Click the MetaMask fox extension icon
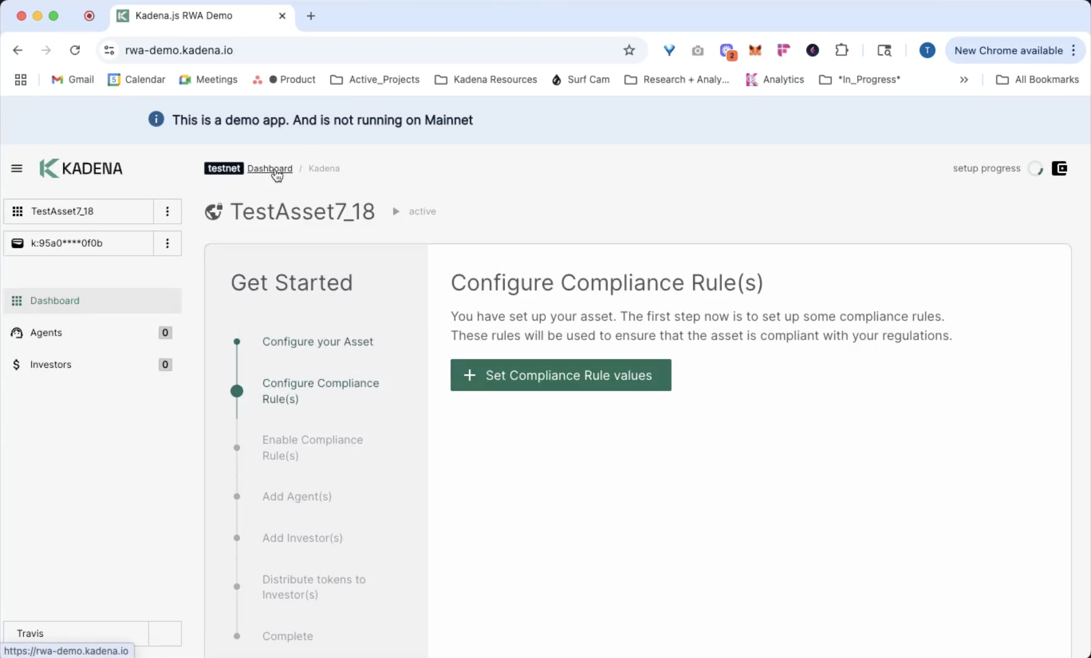Image resolution: width=1091 pixels, height=658 pixels. (754, 50)
